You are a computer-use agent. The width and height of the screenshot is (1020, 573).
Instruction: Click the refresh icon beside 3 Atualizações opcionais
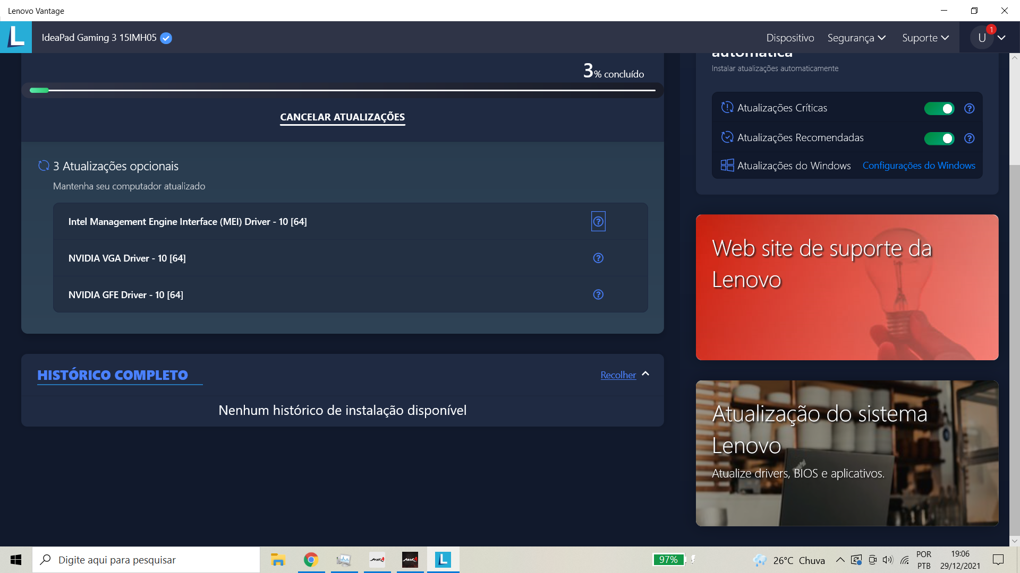click(x=44, y=166)
